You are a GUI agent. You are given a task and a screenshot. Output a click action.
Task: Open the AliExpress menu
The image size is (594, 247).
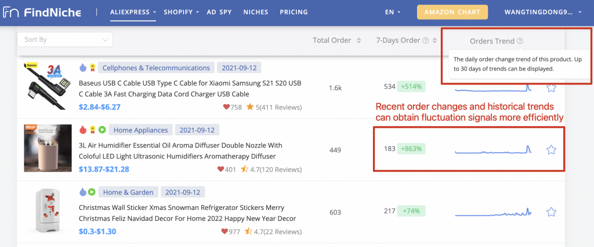(x=133, y=12)
